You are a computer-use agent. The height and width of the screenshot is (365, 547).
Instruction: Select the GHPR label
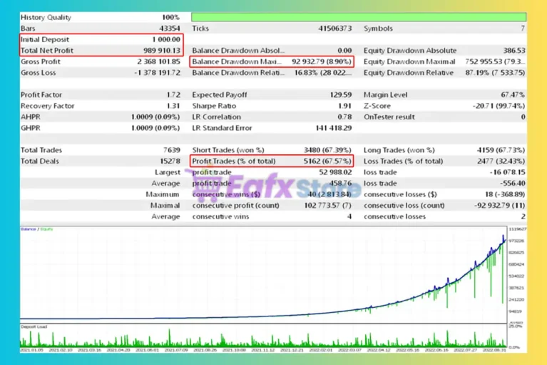[x=31, y=128]
